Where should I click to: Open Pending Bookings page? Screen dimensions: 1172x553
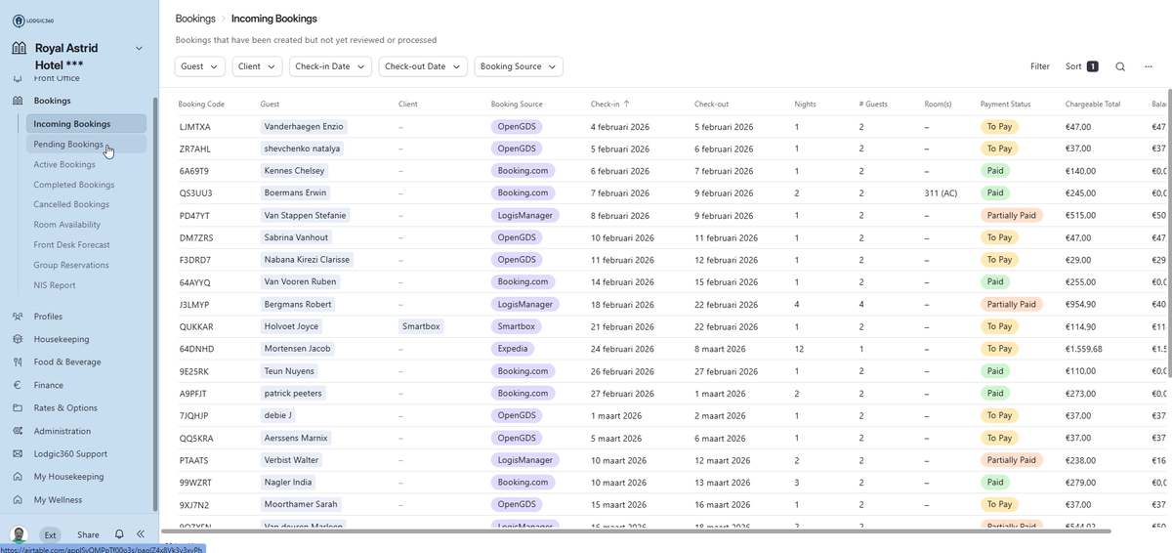click(x=87, y=145)
